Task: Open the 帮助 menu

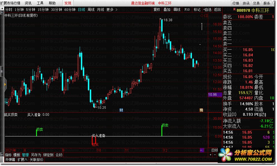Action: tap(52, 3)
